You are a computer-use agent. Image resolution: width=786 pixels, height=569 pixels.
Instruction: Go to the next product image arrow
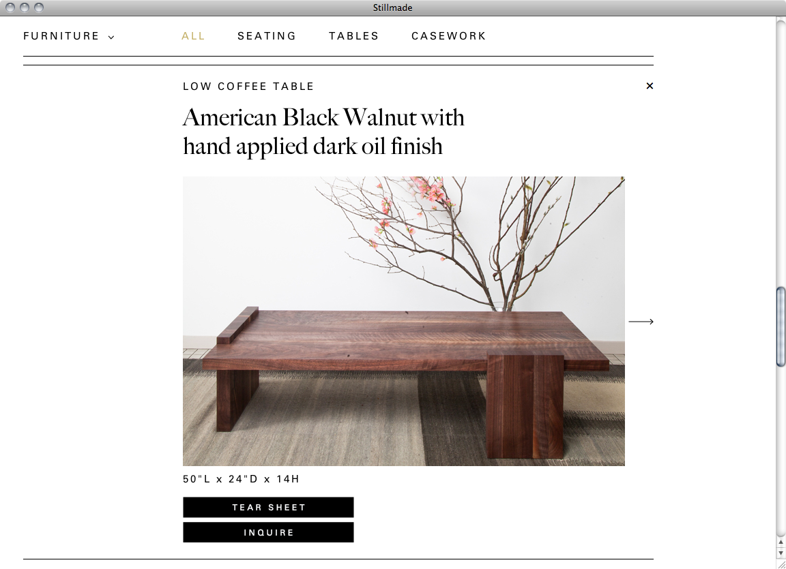pyautogui.click(x=641, y=321)
